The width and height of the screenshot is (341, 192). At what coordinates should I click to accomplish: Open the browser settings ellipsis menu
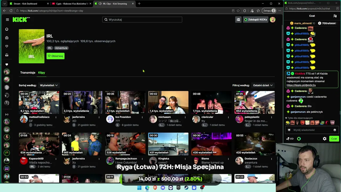pyautogui.click(x=279, y=11)
